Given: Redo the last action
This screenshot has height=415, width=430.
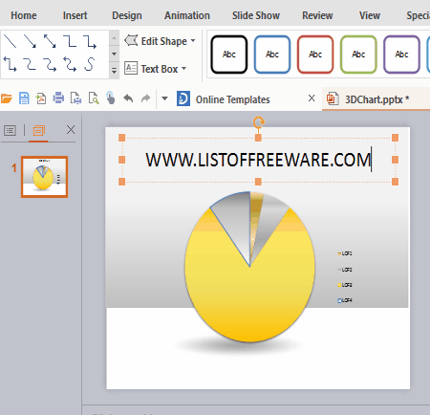Looking at the screenshot, I should (x=145, y=98).
